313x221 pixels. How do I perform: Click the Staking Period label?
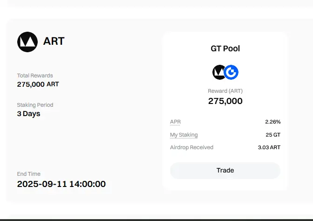(x=35, y=105)
